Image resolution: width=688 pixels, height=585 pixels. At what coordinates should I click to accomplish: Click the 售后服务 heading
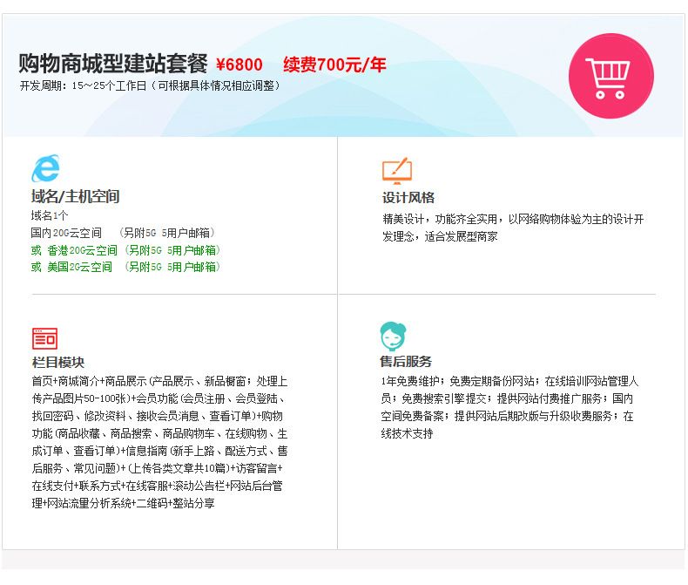[406, 361]
